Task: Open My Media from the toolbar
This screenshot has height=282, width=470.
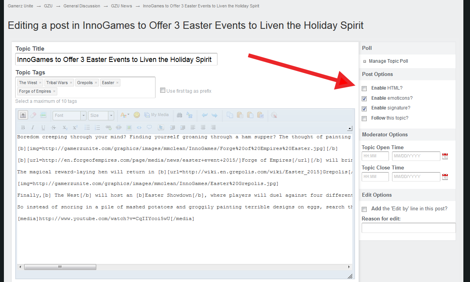Action: pyautogui.click(x=156, y=115)
